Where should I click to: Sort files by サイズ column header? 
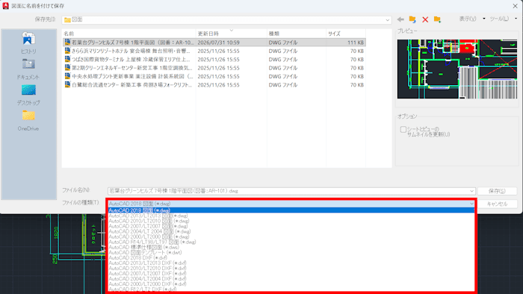346,34
